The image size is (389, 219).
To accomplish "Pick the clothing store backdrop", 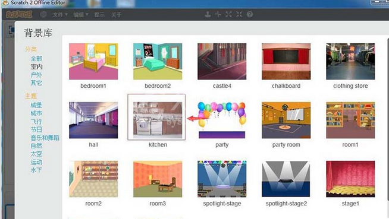I will tap(350, 61).
